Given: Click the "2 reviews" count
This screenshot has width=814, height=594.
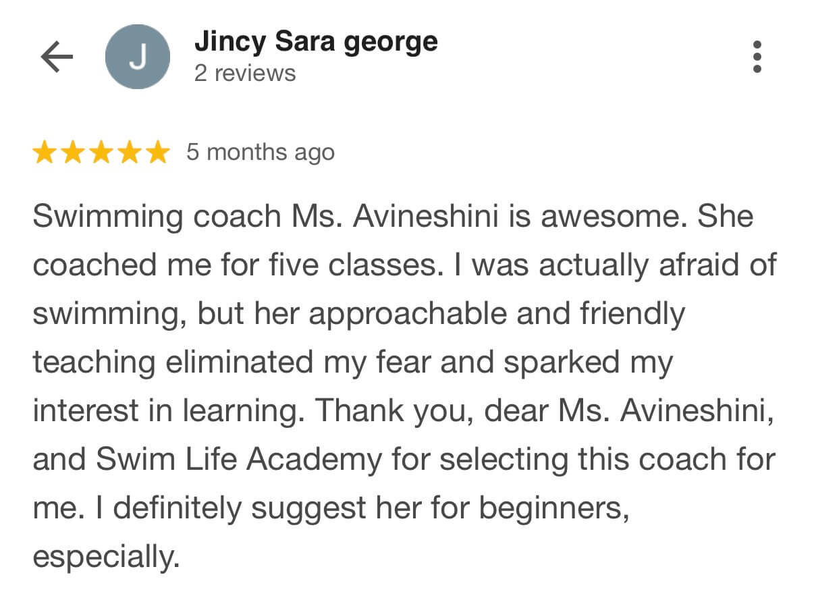Looking at the screenshot, I should point(245,73).
